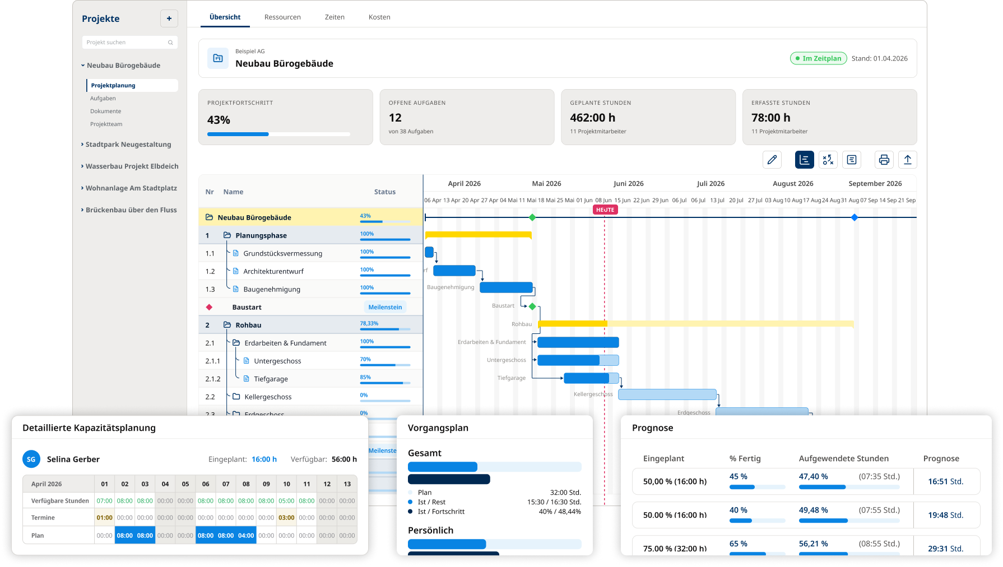Open the Übersicht tab
Viewport: 1003px width, 567px height.
pyautogui.click(x=225, y=17)
